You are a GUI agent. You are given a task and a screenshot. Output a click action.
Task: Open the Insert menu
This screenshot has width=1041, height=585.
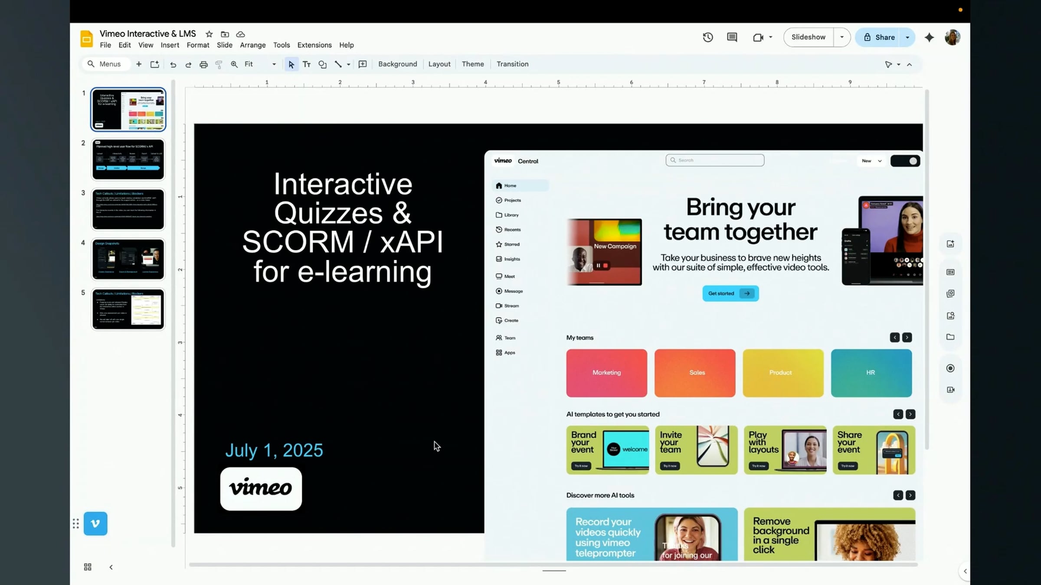(170, 45)
